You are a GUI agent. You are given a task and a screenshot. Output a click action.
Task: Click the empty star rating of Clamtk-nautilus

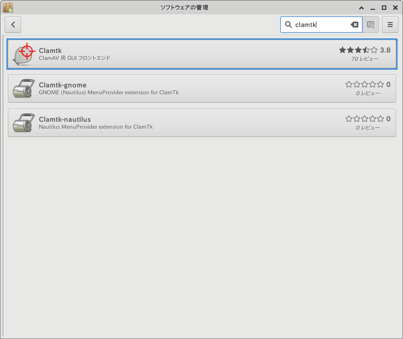[368, 119]
